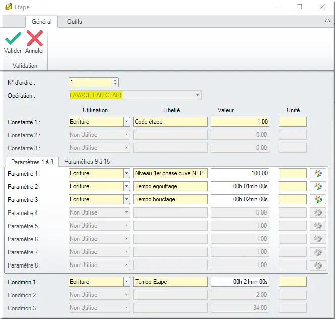Viewport: 335px width, 319px height.
Task: Open palette button for Paramètre 1
Action: [318, 173]
